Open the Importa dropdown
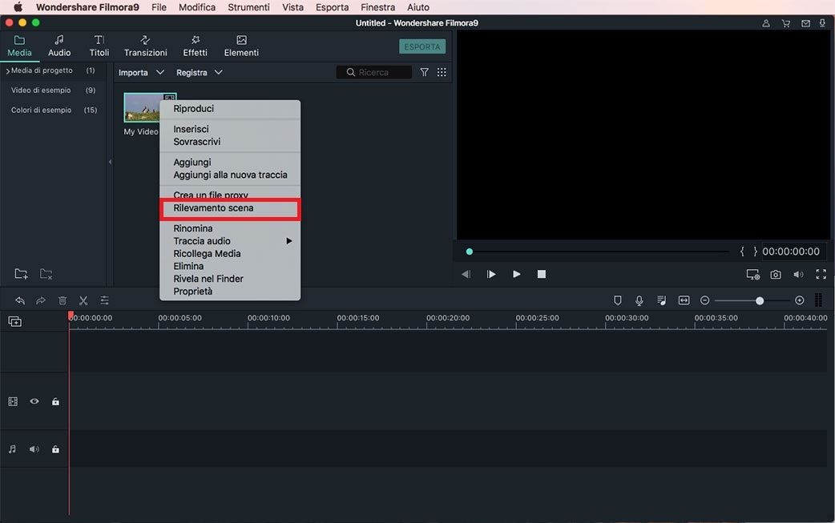The height and width of the screenshot is (523, 835). pos(141,72)
